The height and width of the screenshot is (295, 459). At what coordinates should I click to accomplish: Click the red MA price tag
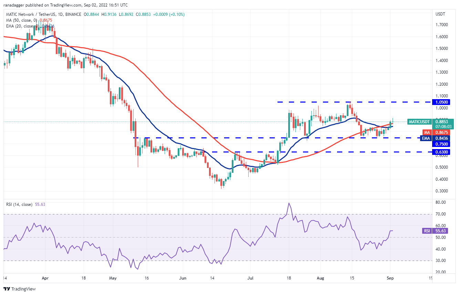(x=427, y=132)
